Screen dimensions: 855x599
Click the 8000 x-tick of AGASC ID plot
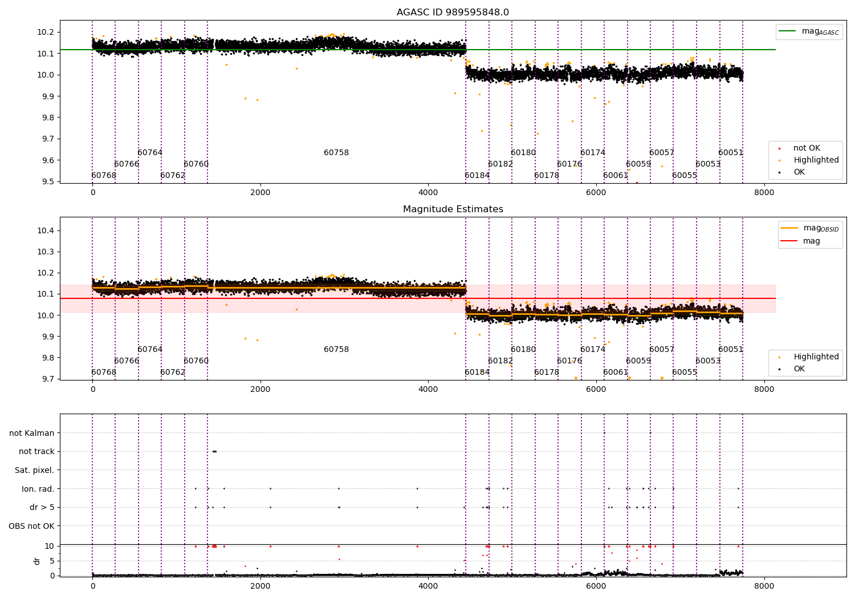pos(764,193)
